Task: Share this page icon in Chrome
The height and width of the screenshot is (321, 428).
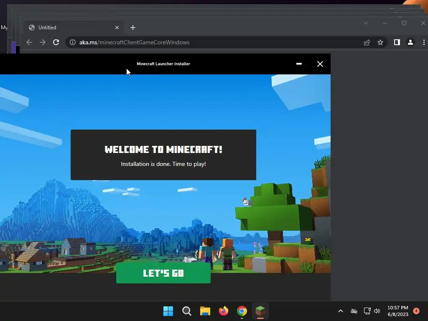Action: click(x=367, y=42)
